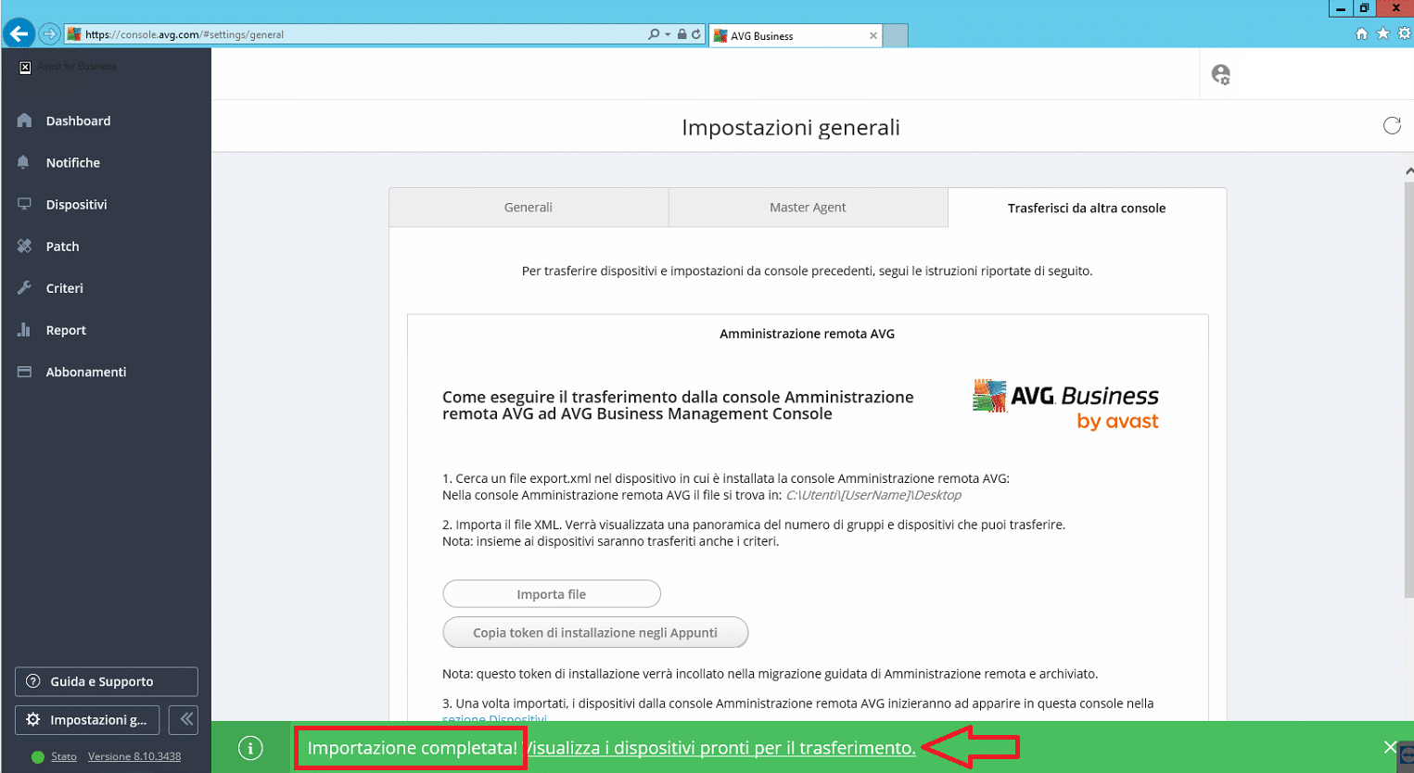Switch to the Master Agent tab
Viewport: 1414px width, 773px height.
(x=807, y=208)
